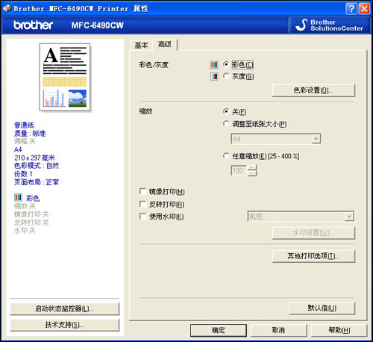Viewport: 373px width, 342px height.
Task: Click the 色彩模式 : 自然 summary text
Action: click(37, 166)
